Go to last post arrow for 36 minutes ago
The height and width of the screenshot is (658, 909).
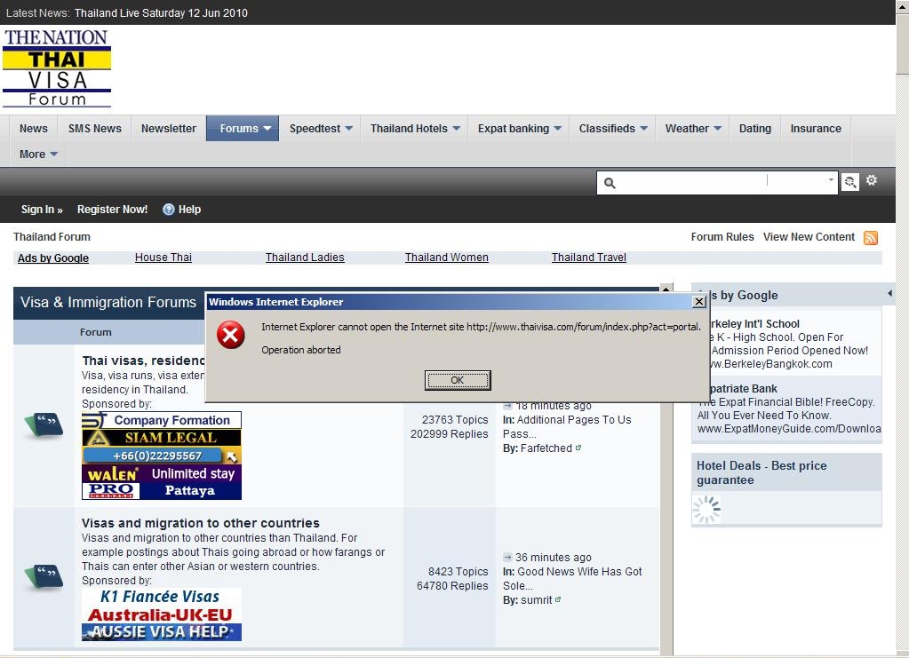[x=507, y=558]
